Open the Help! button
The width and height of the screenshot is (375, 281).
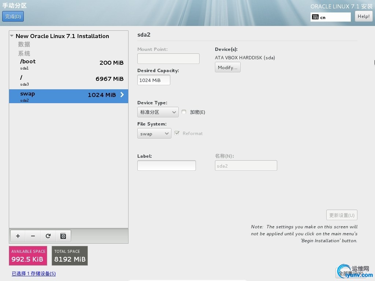(x=364, y=16)
